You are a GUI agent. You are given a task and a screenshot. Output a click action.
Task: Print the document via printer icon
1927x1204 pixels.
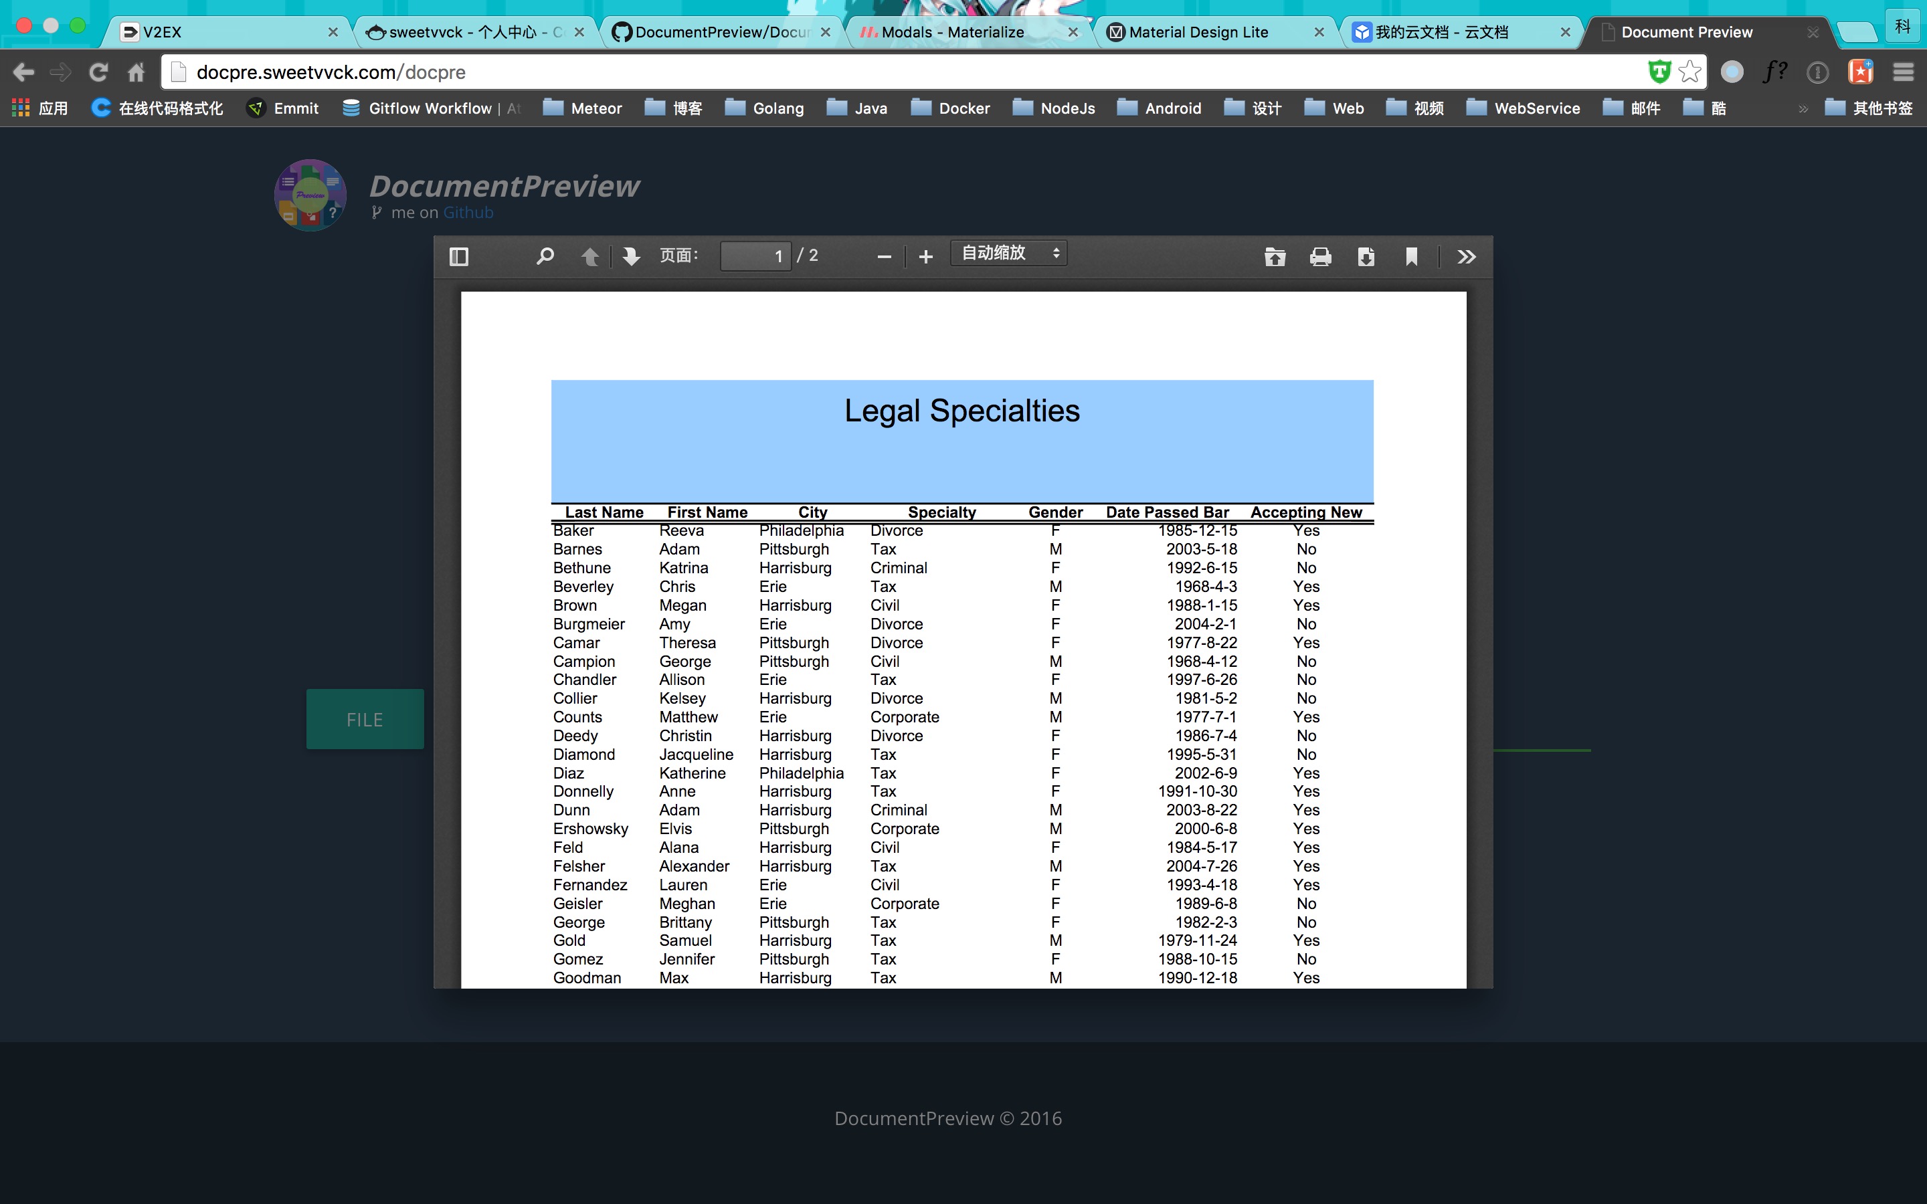tap(1320, 256)
